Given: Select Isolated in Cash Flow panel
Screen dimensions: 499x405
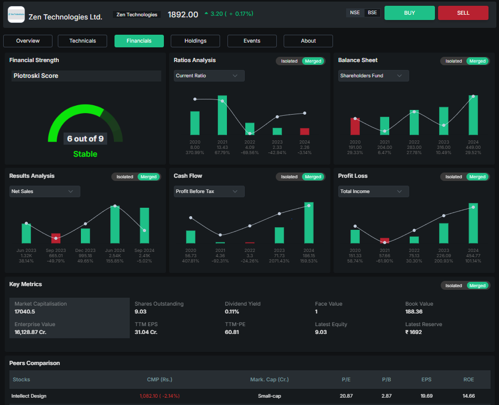Looking at the screenshot, I should tap(289, 177).
